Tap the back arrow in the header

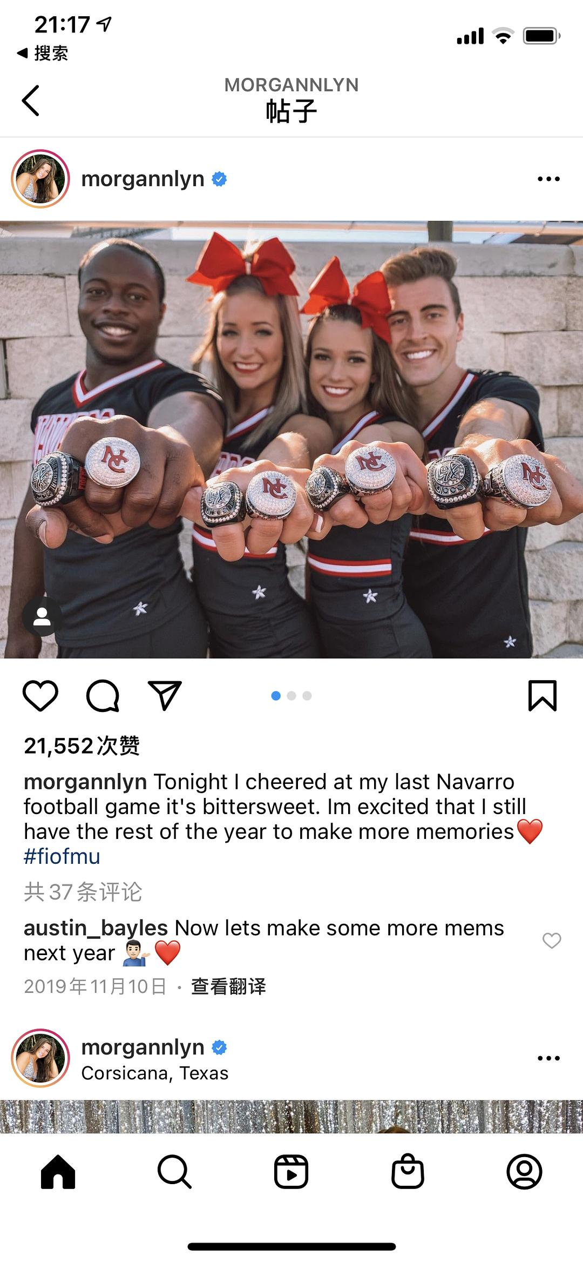31,100
